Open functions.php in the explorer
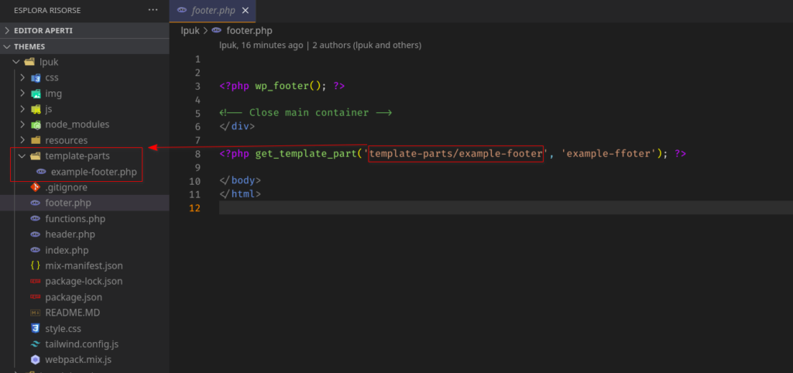The height and width of the screenshot is (373, 793). click(x=74, y=219)
